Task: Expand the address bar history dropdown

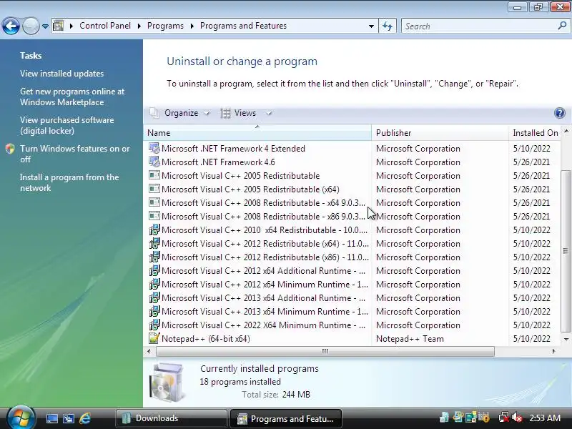Action: point(371,26)
